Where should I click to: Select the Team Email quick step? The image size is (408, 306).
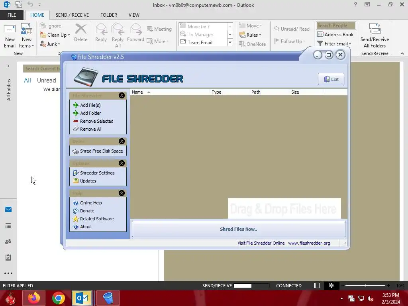click(x=196, y=42)
